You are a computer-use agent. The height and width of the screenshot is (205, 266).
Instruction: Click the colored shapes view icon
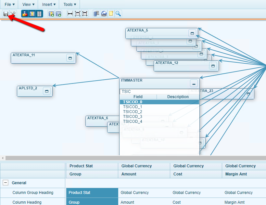[25, 14]
